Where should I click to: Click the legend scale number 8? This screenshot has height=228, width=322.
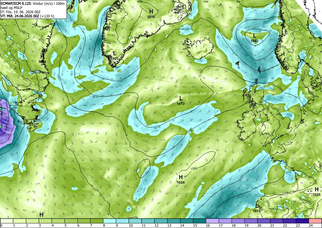click(x=104, y=225)
